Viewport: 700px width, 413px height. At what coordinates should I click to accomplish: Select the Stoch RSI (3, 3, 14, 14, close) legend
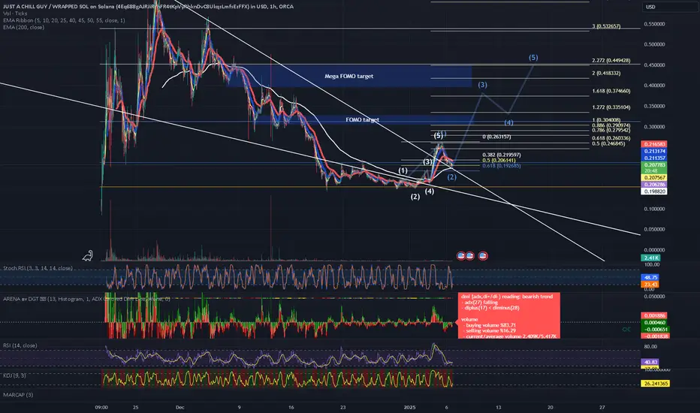pos(38,268)
